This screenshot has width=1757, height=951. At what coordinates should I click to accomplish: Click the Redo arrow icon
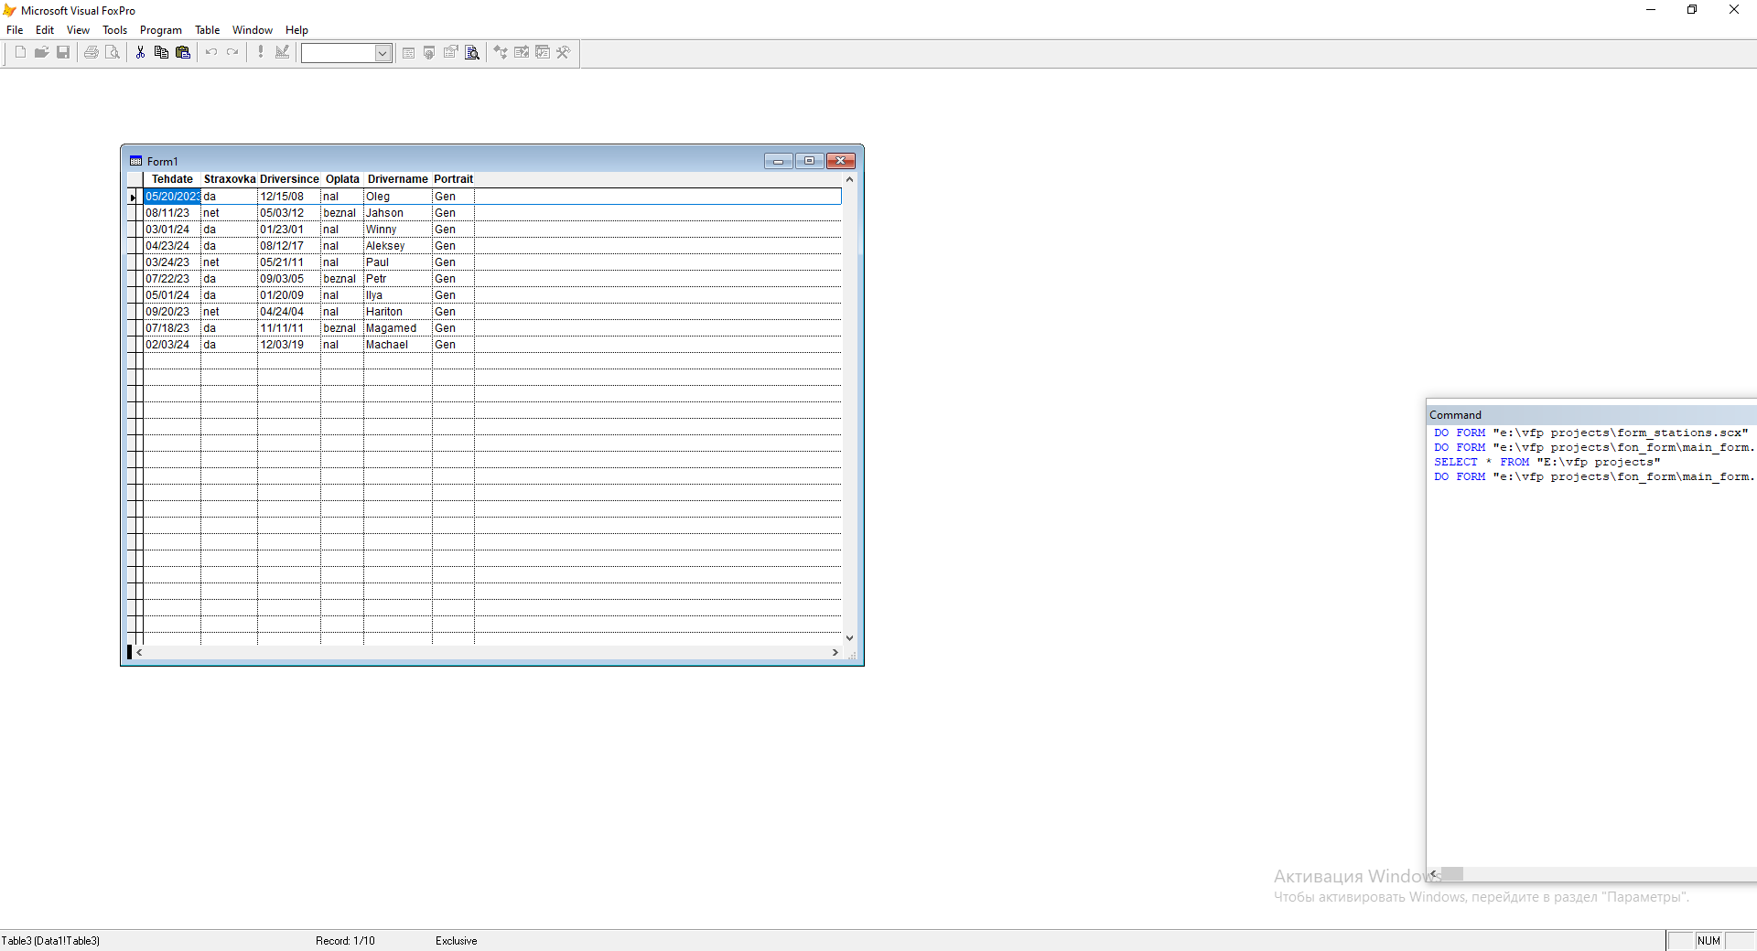[x=232, y=52]
